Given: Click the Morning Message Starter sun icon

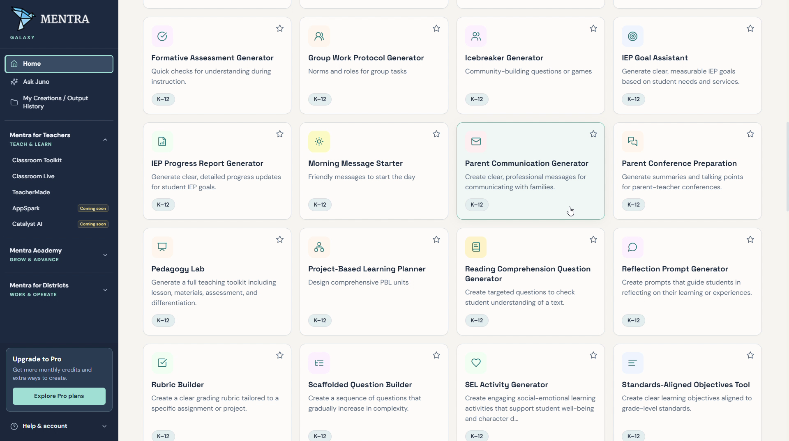Looking at the screenshot, I should coord(319,142).
